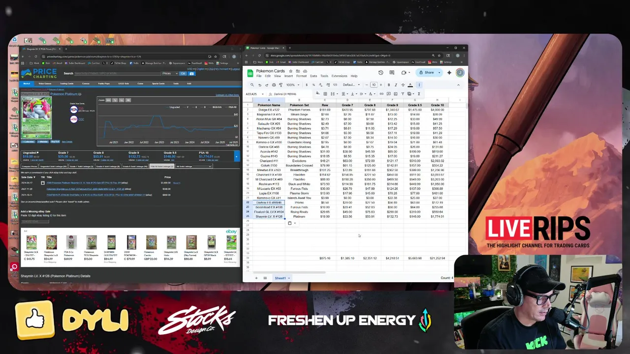
Task: Open the File menu in Sheets
Action: click(259, 76)
